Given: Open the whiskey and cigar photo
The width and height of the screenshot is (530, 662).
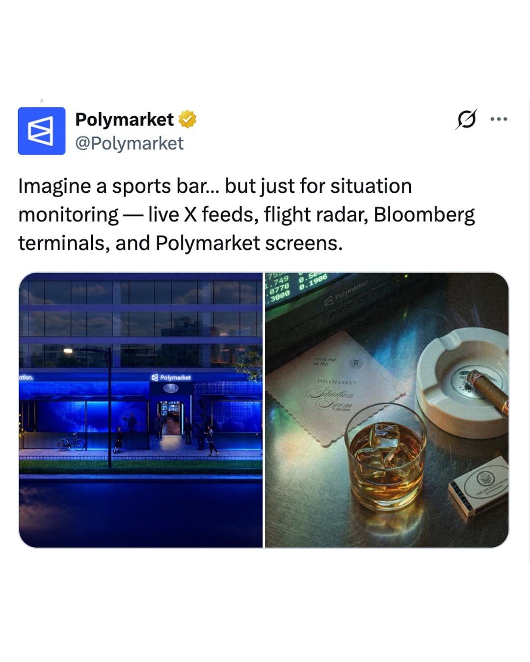Looking at the screenshot, I should tap(387, 410).
